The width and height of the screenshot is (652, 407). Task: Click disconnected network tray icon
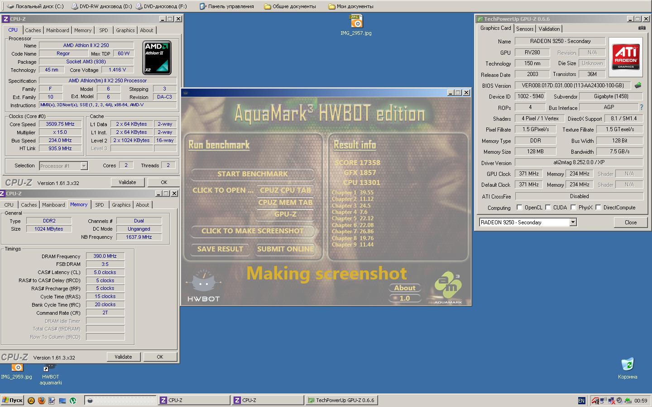tap(612, 400)
